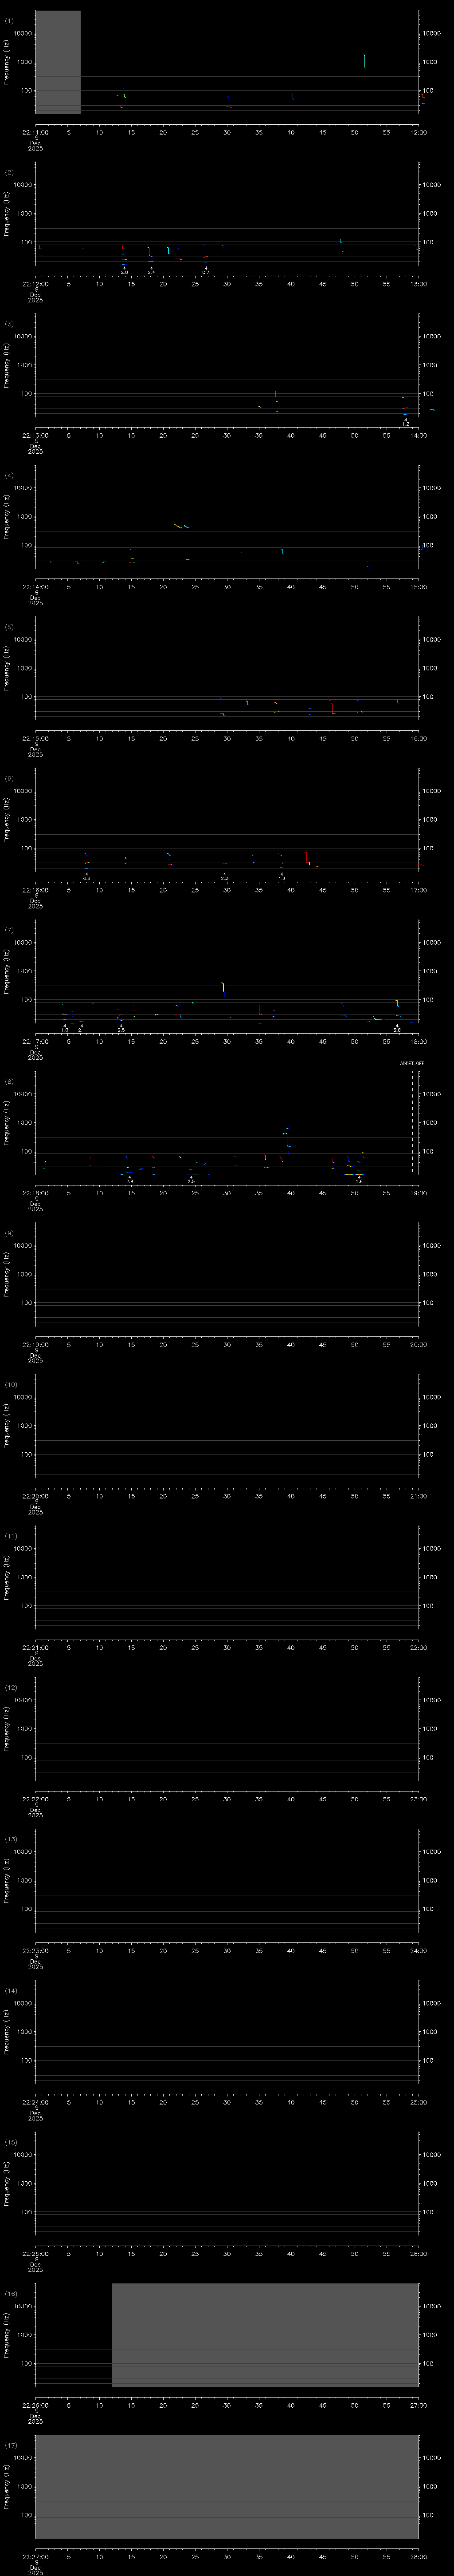Pick the 0.8 event marker in panel 6

point(87,877)
